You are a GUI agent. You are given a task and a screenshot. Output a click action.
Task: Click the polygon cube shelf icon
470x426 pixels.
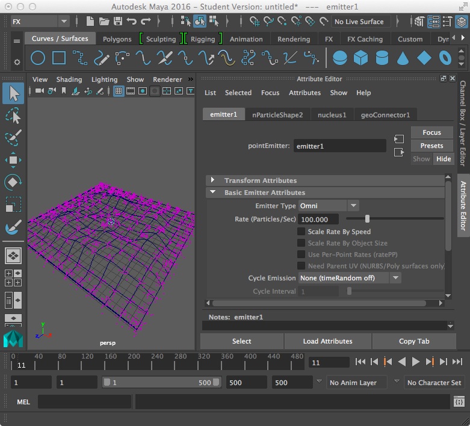(x=360, y=58)
